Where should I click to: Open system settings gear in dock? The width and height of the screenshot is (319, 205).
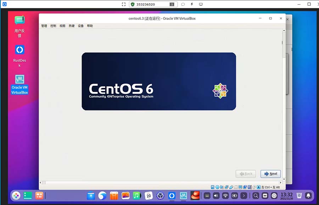pos(160,196)
